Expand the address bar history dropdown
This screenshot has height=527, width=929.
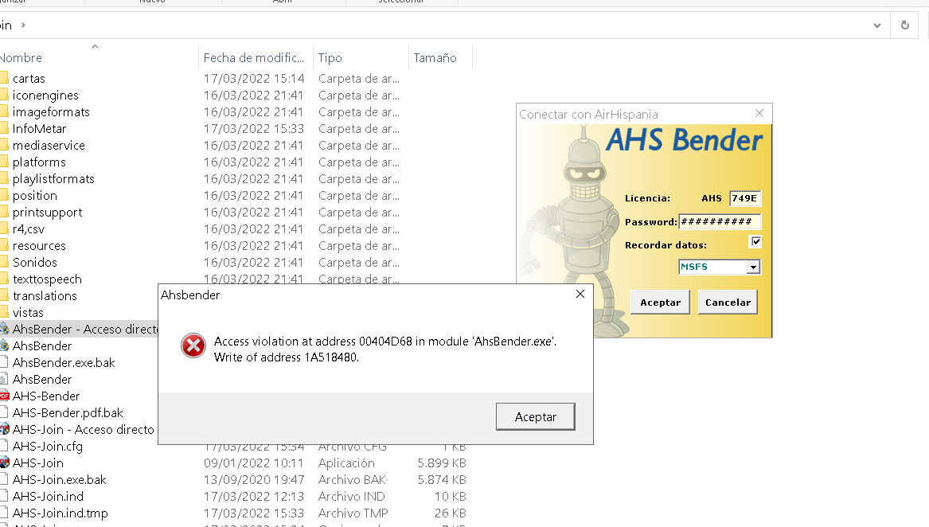coord(876,25)
